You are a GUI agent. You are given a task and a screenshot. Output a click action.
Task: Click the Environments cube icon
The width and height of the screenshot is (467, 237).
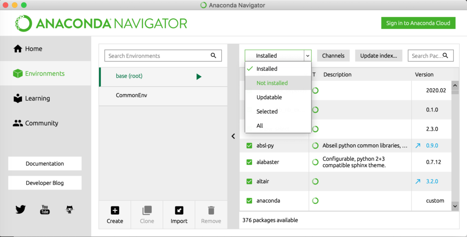tap(18, 74)
